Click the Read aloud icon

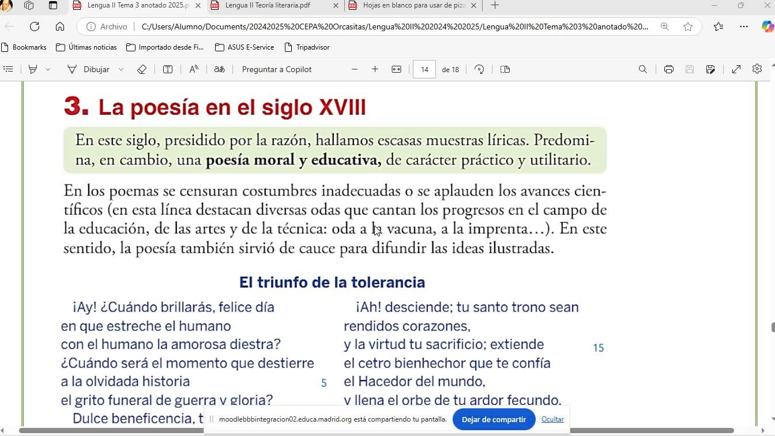point(194,69)
